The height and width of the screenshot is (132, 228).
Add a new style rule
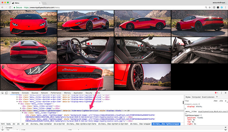pyautogui.click(x=226, y=101)
